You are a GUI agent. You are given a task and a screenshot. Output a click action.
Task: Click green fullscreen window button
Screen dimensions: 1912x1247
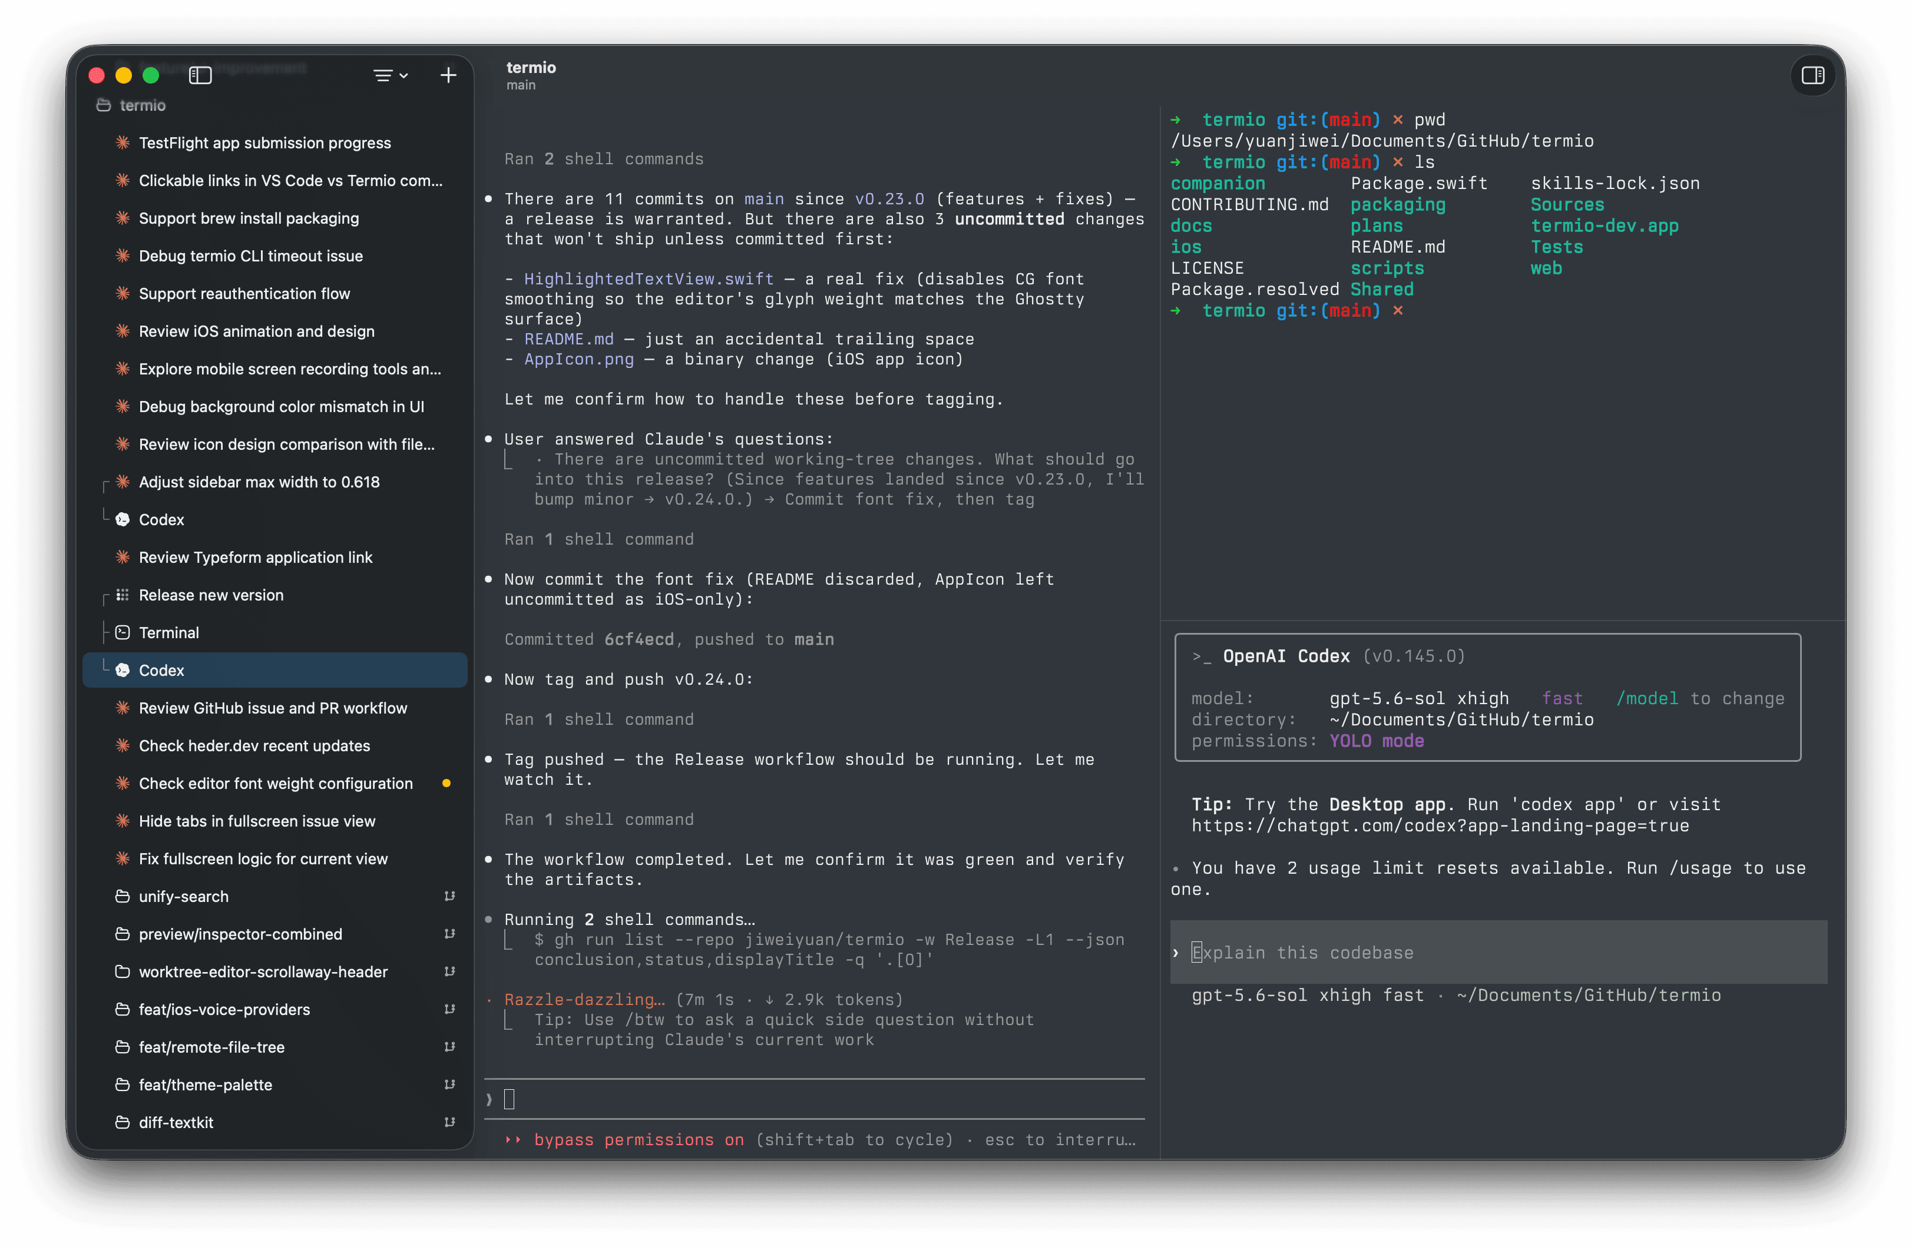coord(150,75)
